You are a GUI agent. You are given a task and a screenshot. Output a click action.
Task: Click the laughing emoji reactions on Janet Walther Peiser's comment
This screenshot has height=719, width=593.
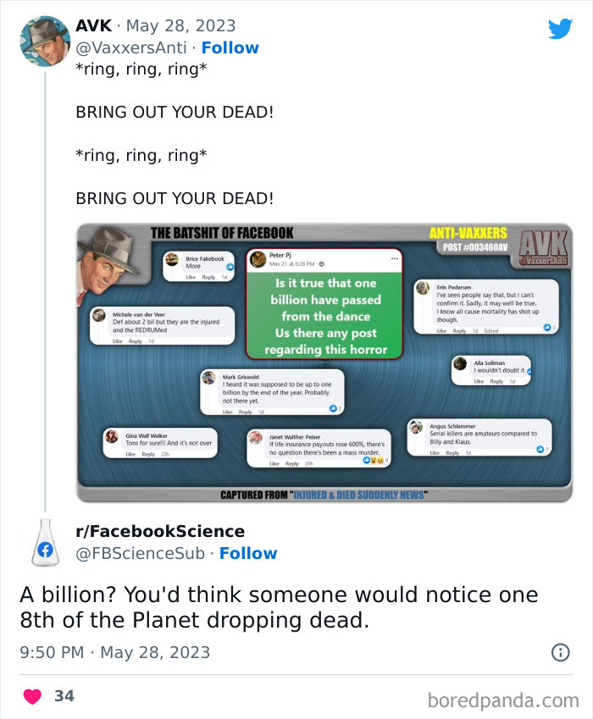tap(371, 459)
